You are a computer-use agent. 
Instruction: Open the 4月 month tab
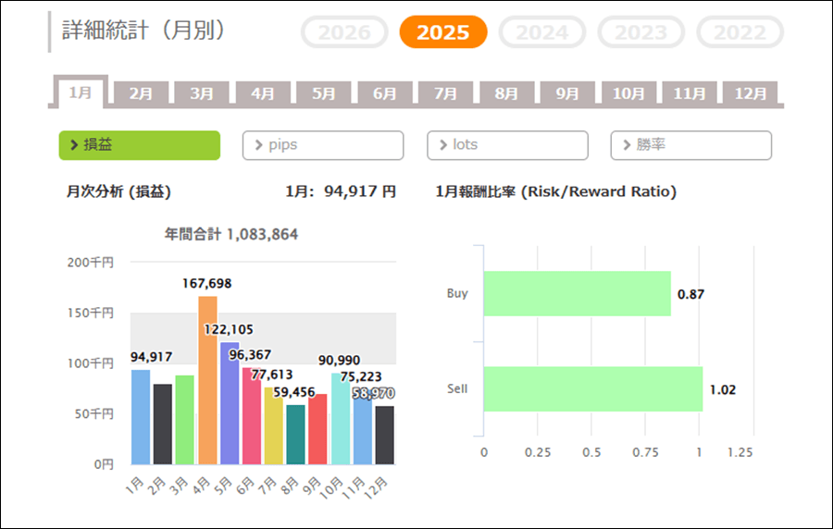click(x=263, y=93)
